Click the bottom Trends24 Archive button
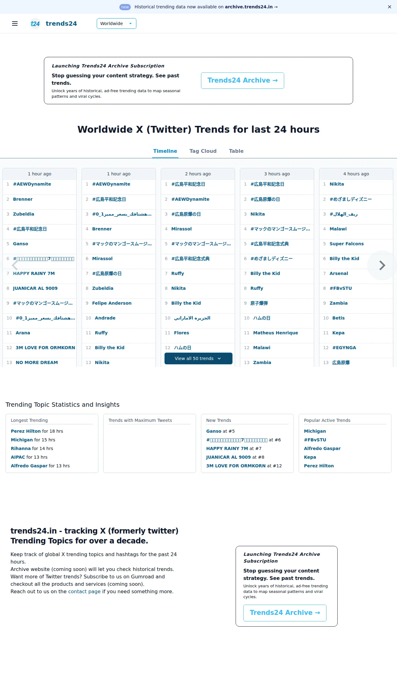397x686 pixels. [x=285, y=613]
